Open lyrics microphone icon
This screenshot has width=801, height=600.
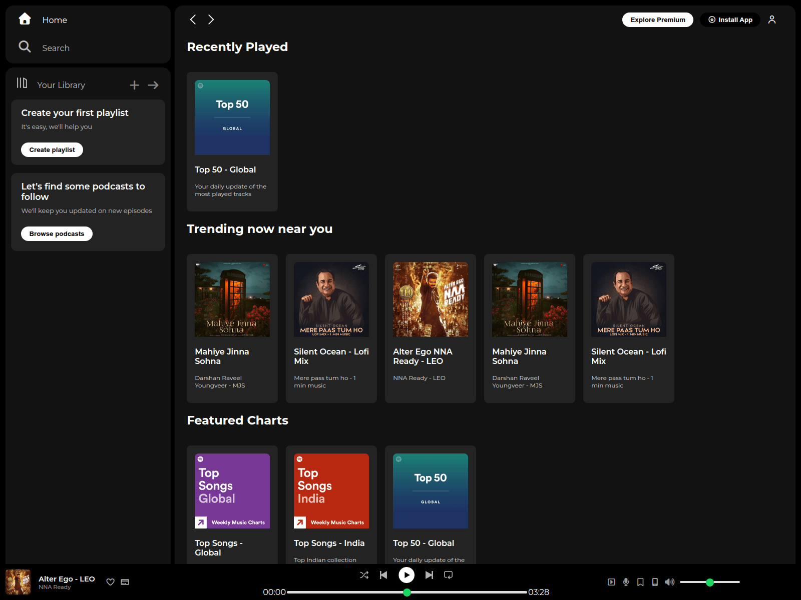[x=626, y=582]
